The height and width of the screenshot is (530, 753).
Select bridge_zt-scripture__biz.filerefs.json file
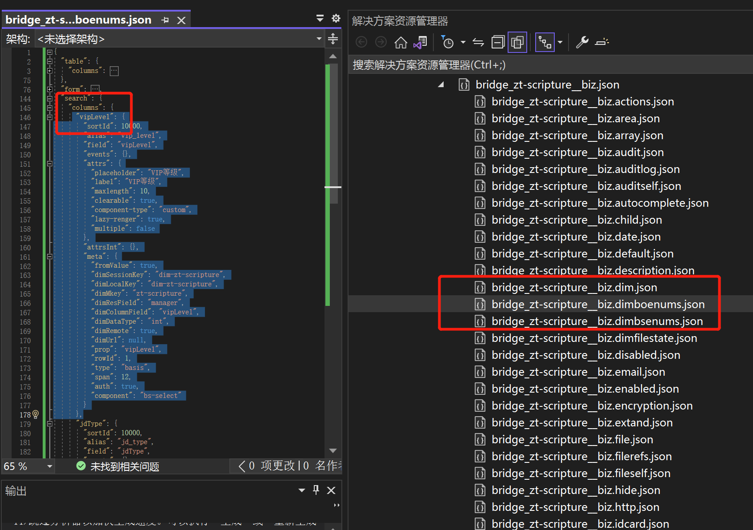point(581,456)
